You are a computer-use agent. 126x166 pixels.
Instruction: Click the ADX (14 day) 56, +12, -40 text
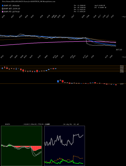pos(71,124)
